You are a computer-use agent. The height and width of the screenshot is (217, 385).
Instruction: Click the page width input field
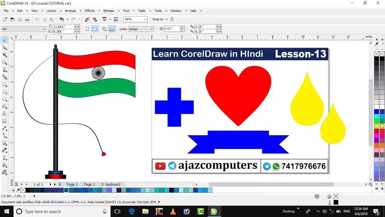point(63,27)
